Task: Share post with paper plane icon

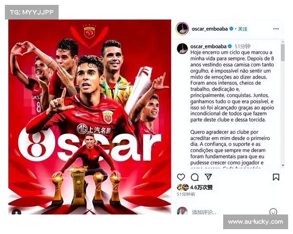Action: [208, 176]
